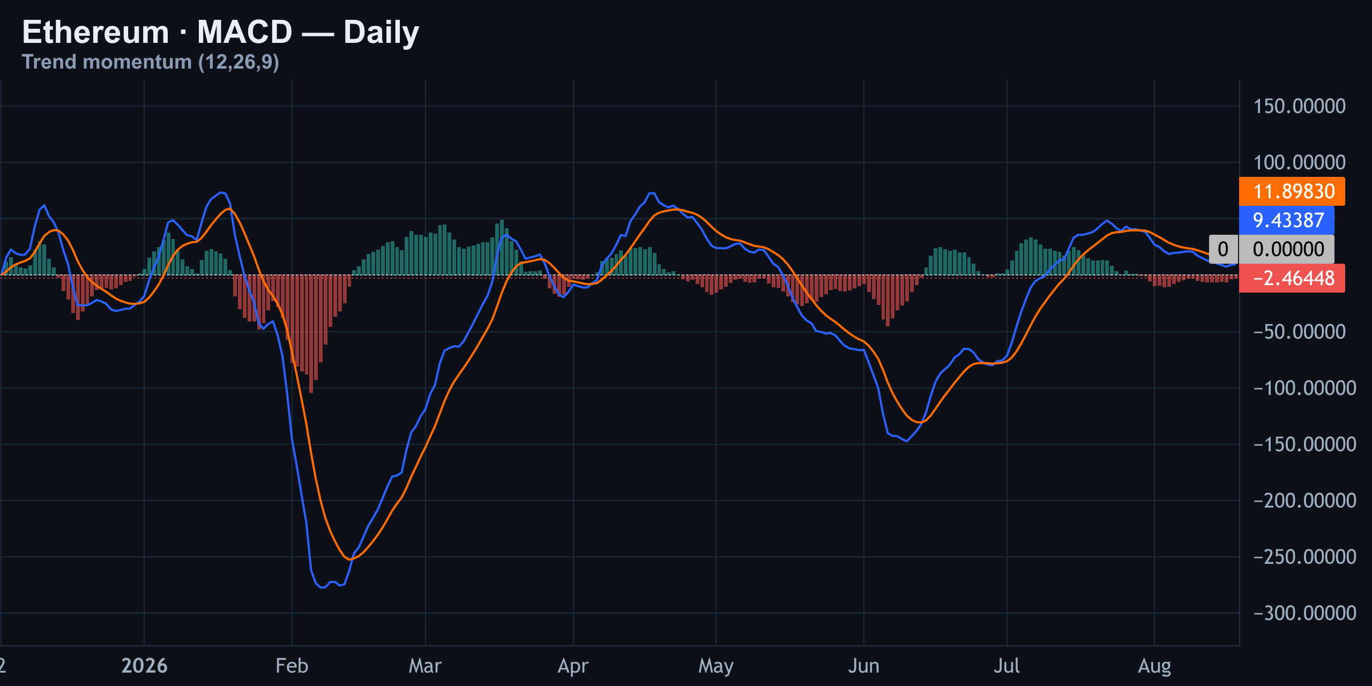Click the −300.00000 price axis label
Screen dimensions: 1372x686
[1304, 613]
